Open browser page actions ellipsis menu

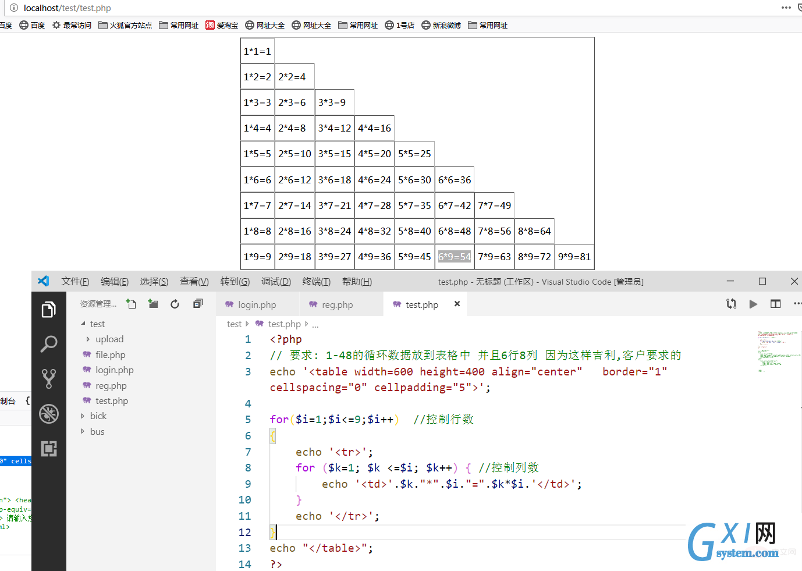point(786,8)
